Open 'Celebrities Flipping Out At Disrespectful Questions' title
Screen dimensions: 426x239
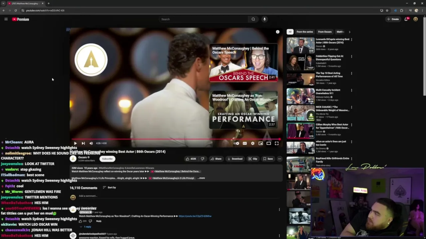point(329,58)
